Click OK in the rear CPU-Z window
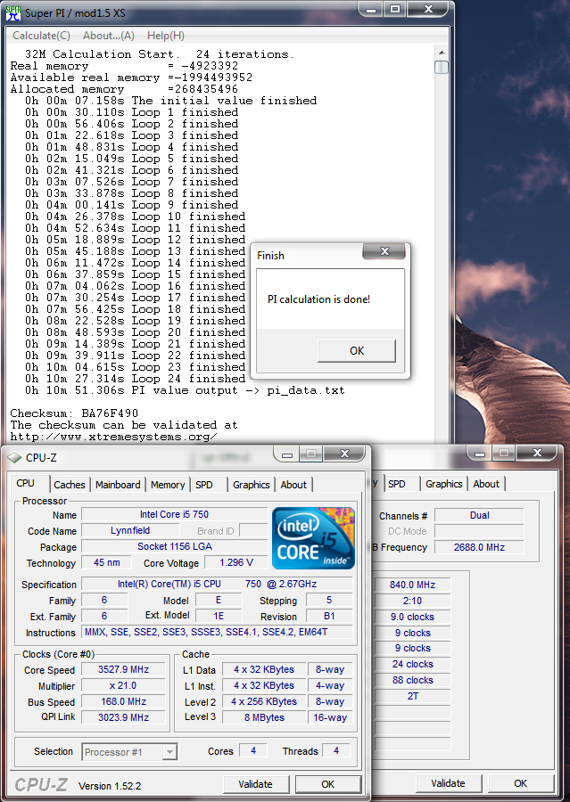Viewport: 570px width, 802px height. (x=520, y=783)
